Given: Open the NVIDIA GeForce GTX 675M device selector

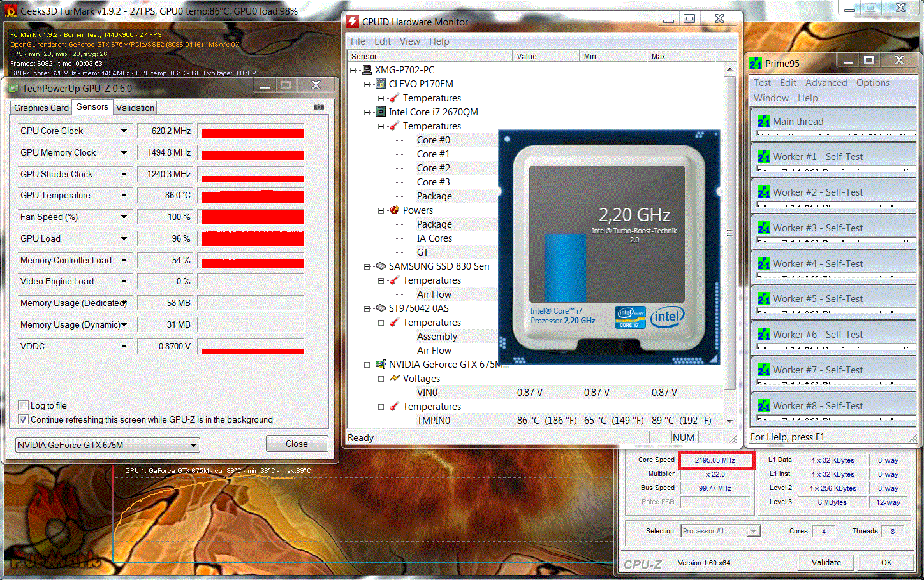Looking at the screenshot, I should (107, 445).
